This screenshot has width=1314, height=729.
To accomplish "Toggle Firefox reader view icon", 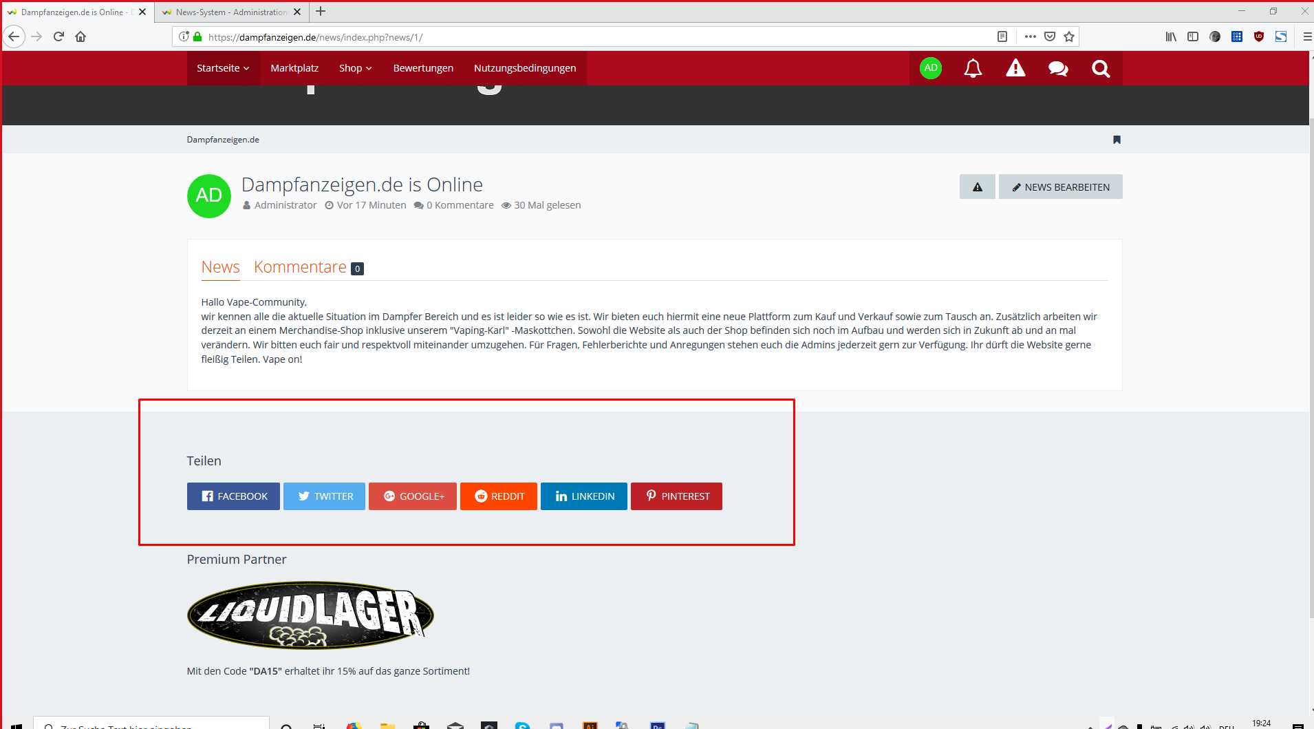I will pyautogui.click(x=1002, y=37).
